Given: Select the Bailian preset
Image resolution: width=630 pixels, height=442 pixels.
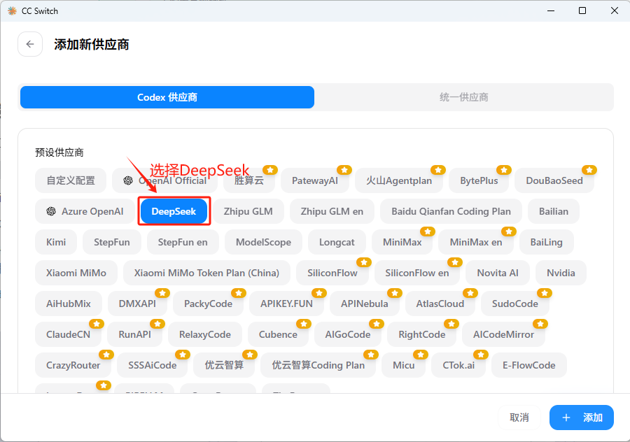Looking at the screenshot, I should point(553,211).
